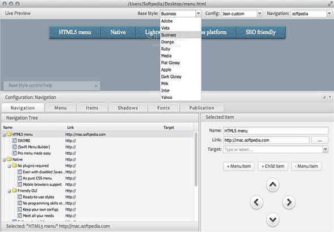Collapse the Friendly GUI tree node

[x=9, y=191]
